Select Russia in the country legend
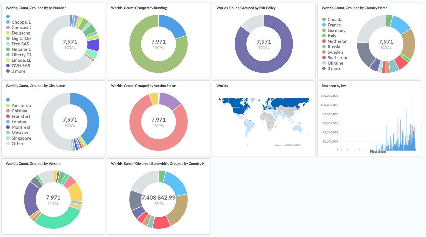 pos(331,47)
